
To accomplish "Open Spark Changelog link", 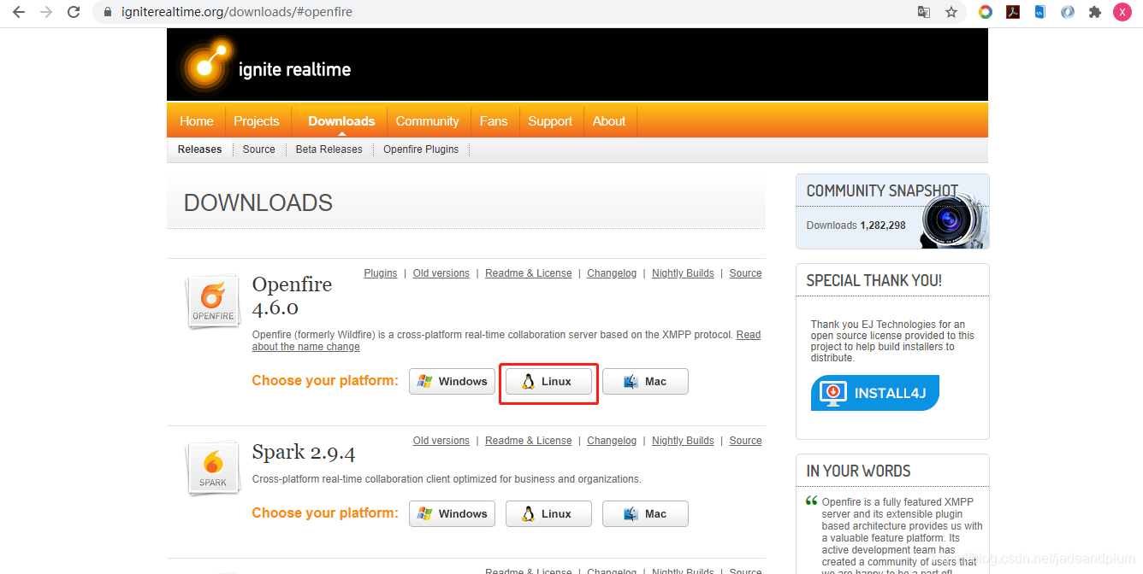I will [x=612, y=441].
